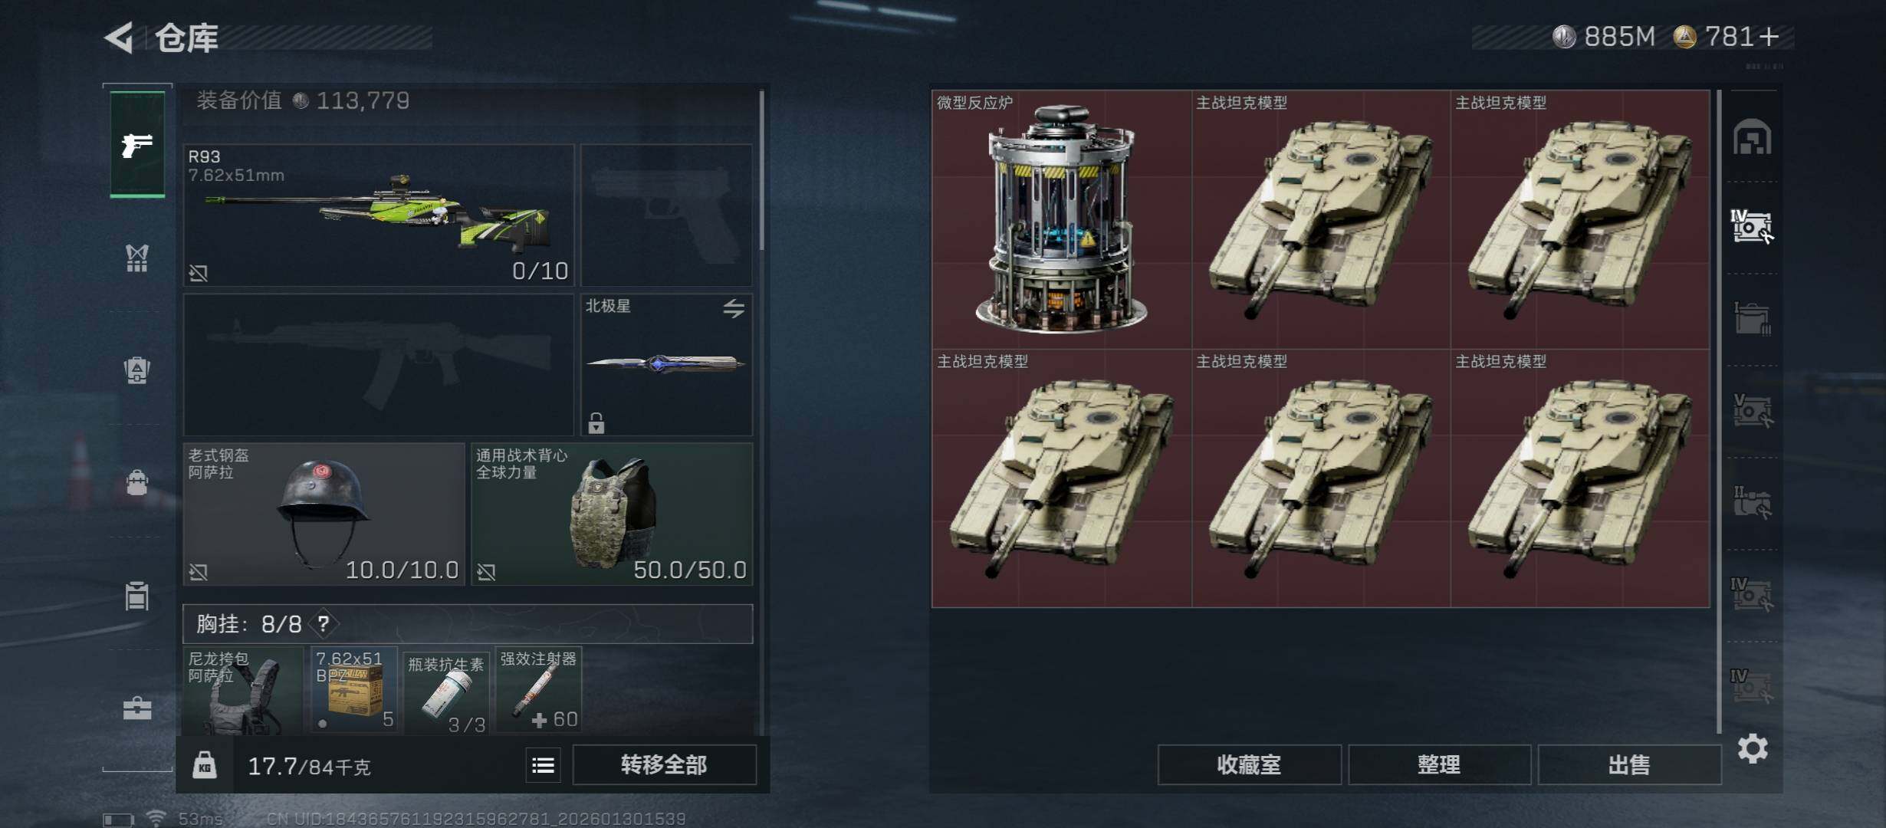The height and width of the screenshot is (828, 1886).
Task: Open the V-level storage container icon
Action: (x=1752, y=411)
